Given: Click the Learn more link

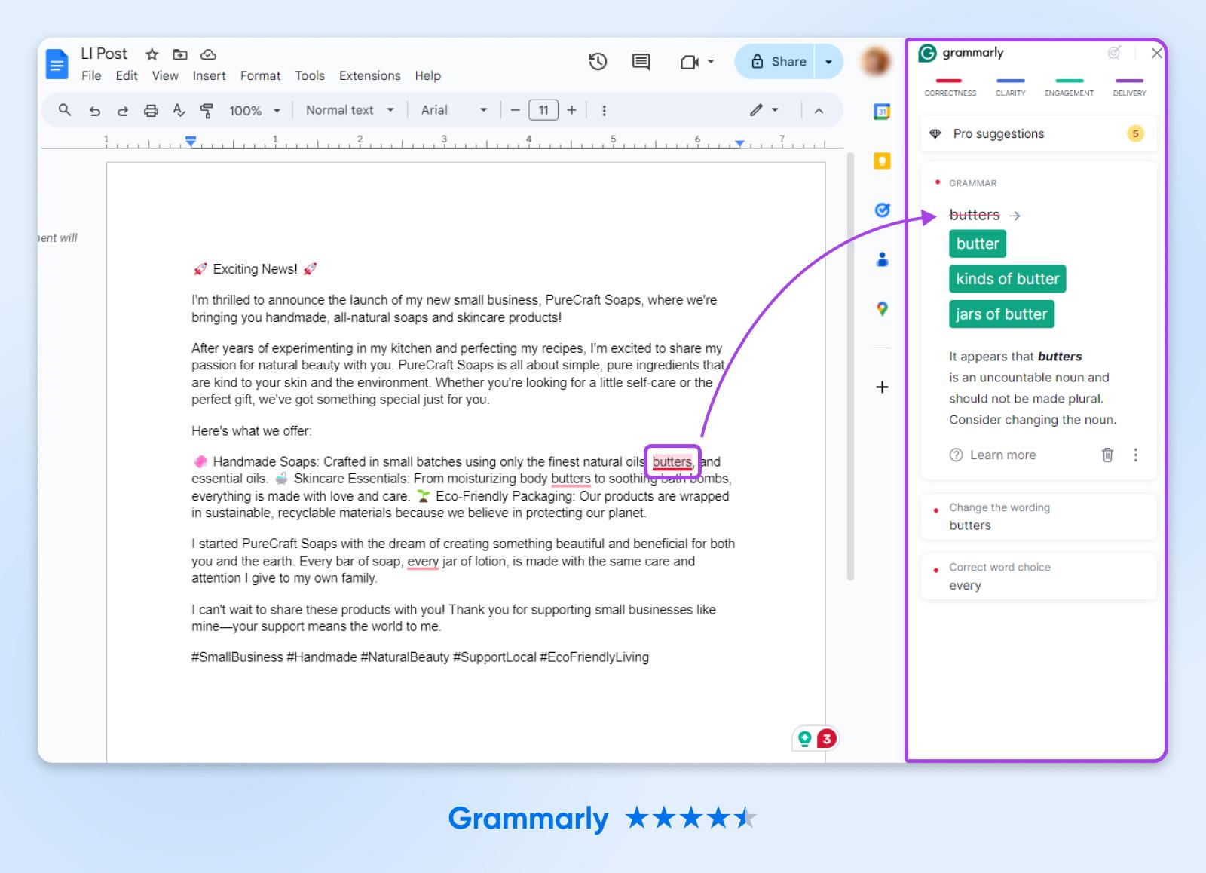Looking at the screenshot, I should coord(1002,455).
